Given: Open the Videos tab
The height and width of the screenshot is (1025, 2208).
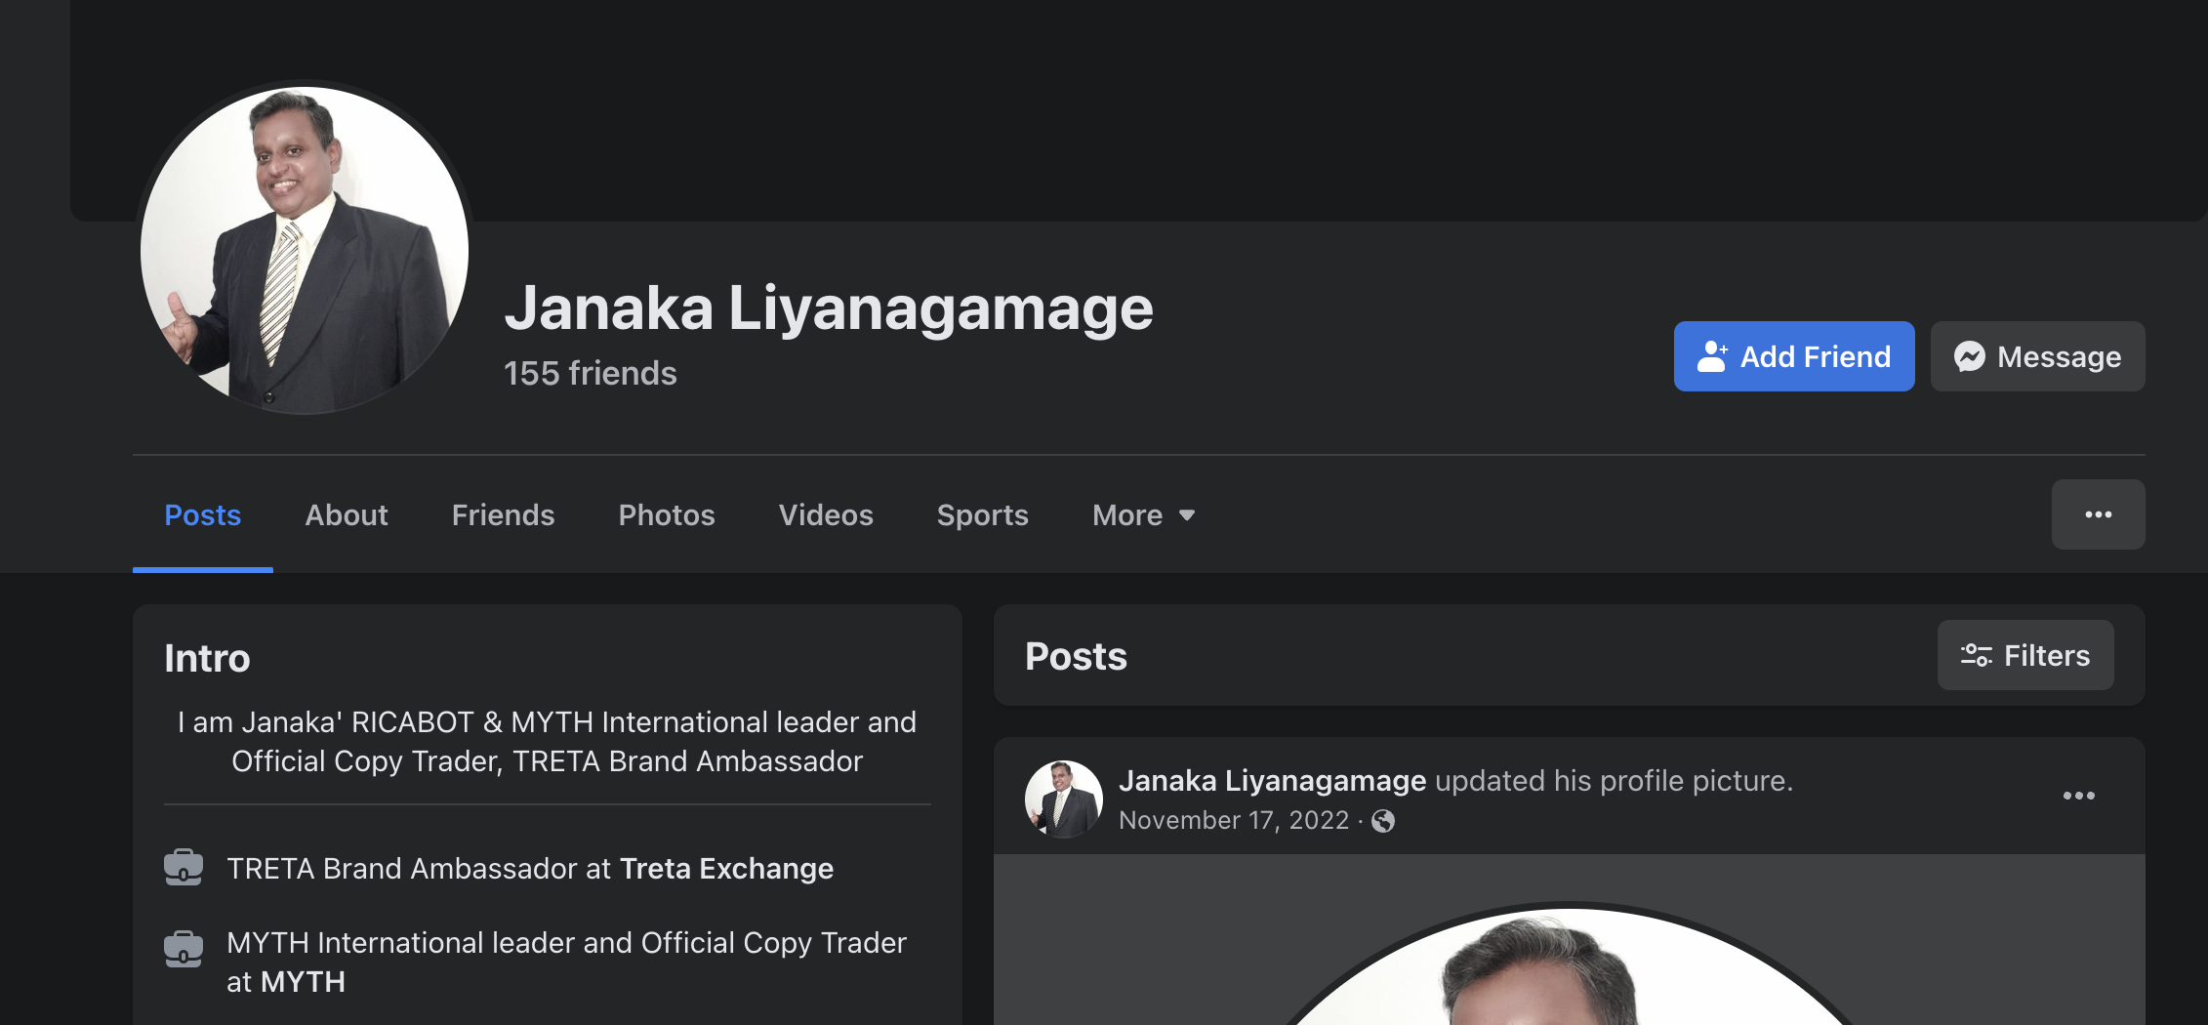Looking at the screenshot, I should tap(826, 514).
